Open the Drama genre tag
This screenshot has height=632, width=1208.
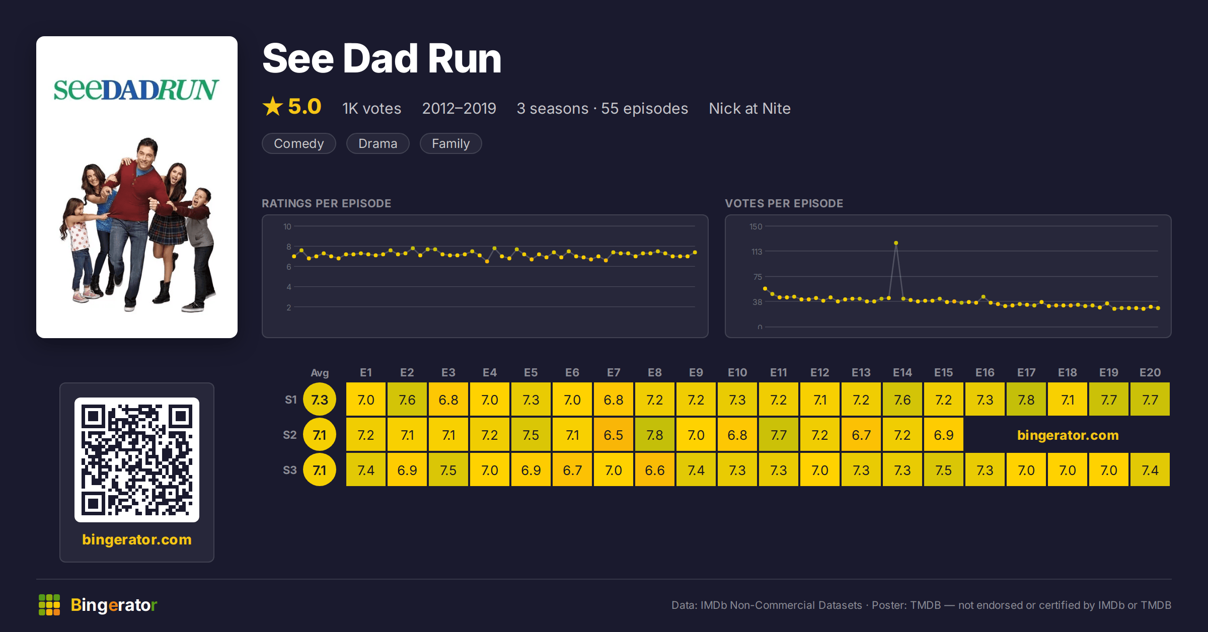[x=378, y=143]
